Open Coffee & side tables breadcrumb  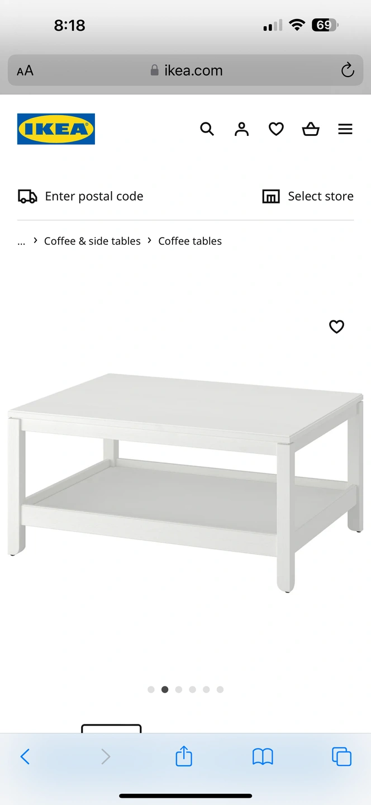[92, 241]
